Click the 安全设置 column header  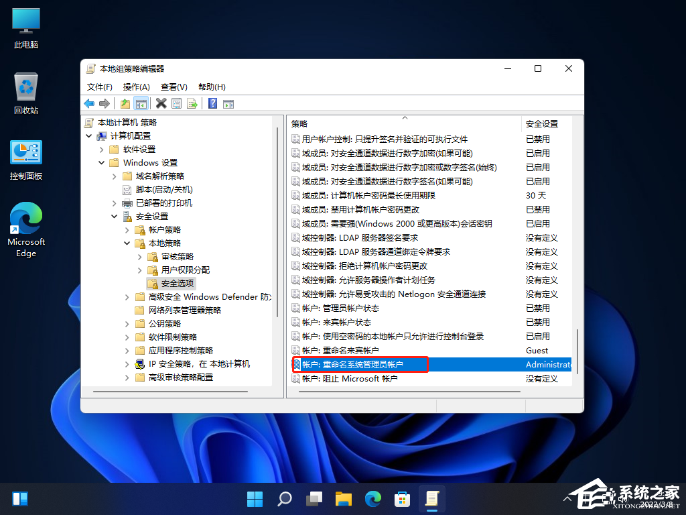pos(541,124)
